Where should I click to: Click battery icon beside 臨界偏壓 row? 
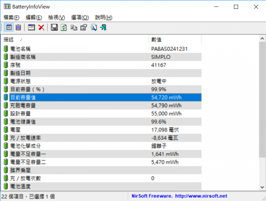pos(6,170)
